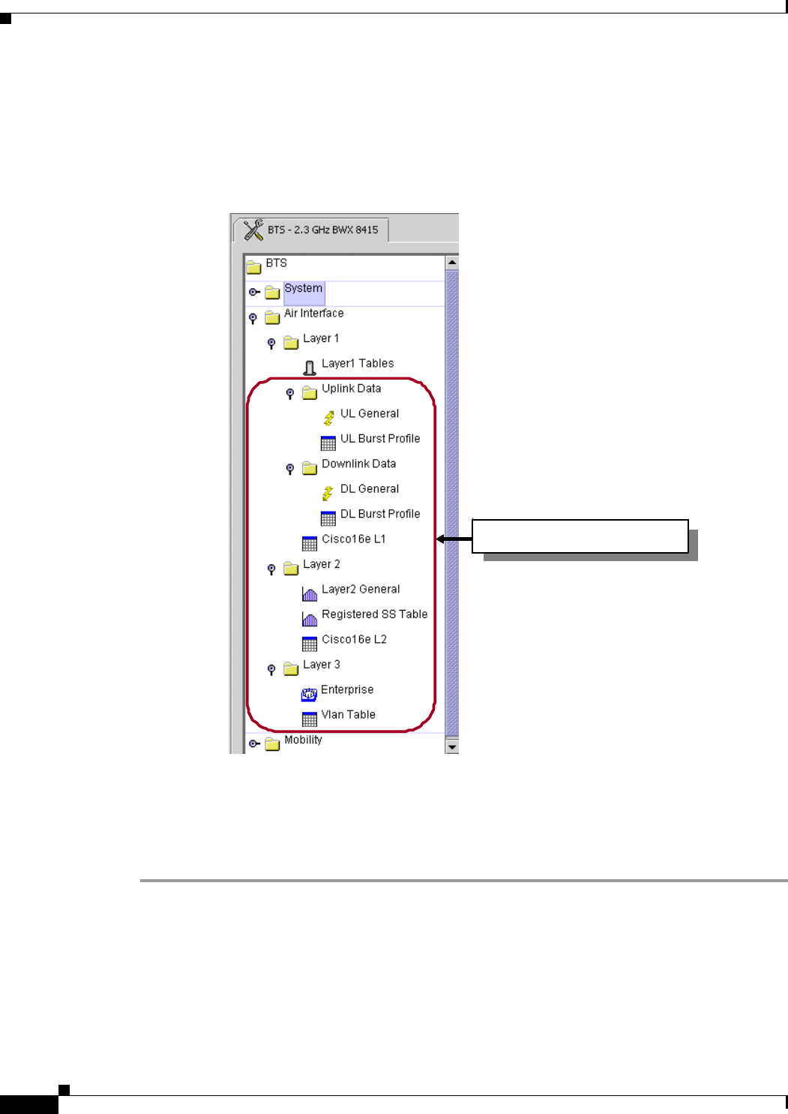Click the System folder icon

272,292
